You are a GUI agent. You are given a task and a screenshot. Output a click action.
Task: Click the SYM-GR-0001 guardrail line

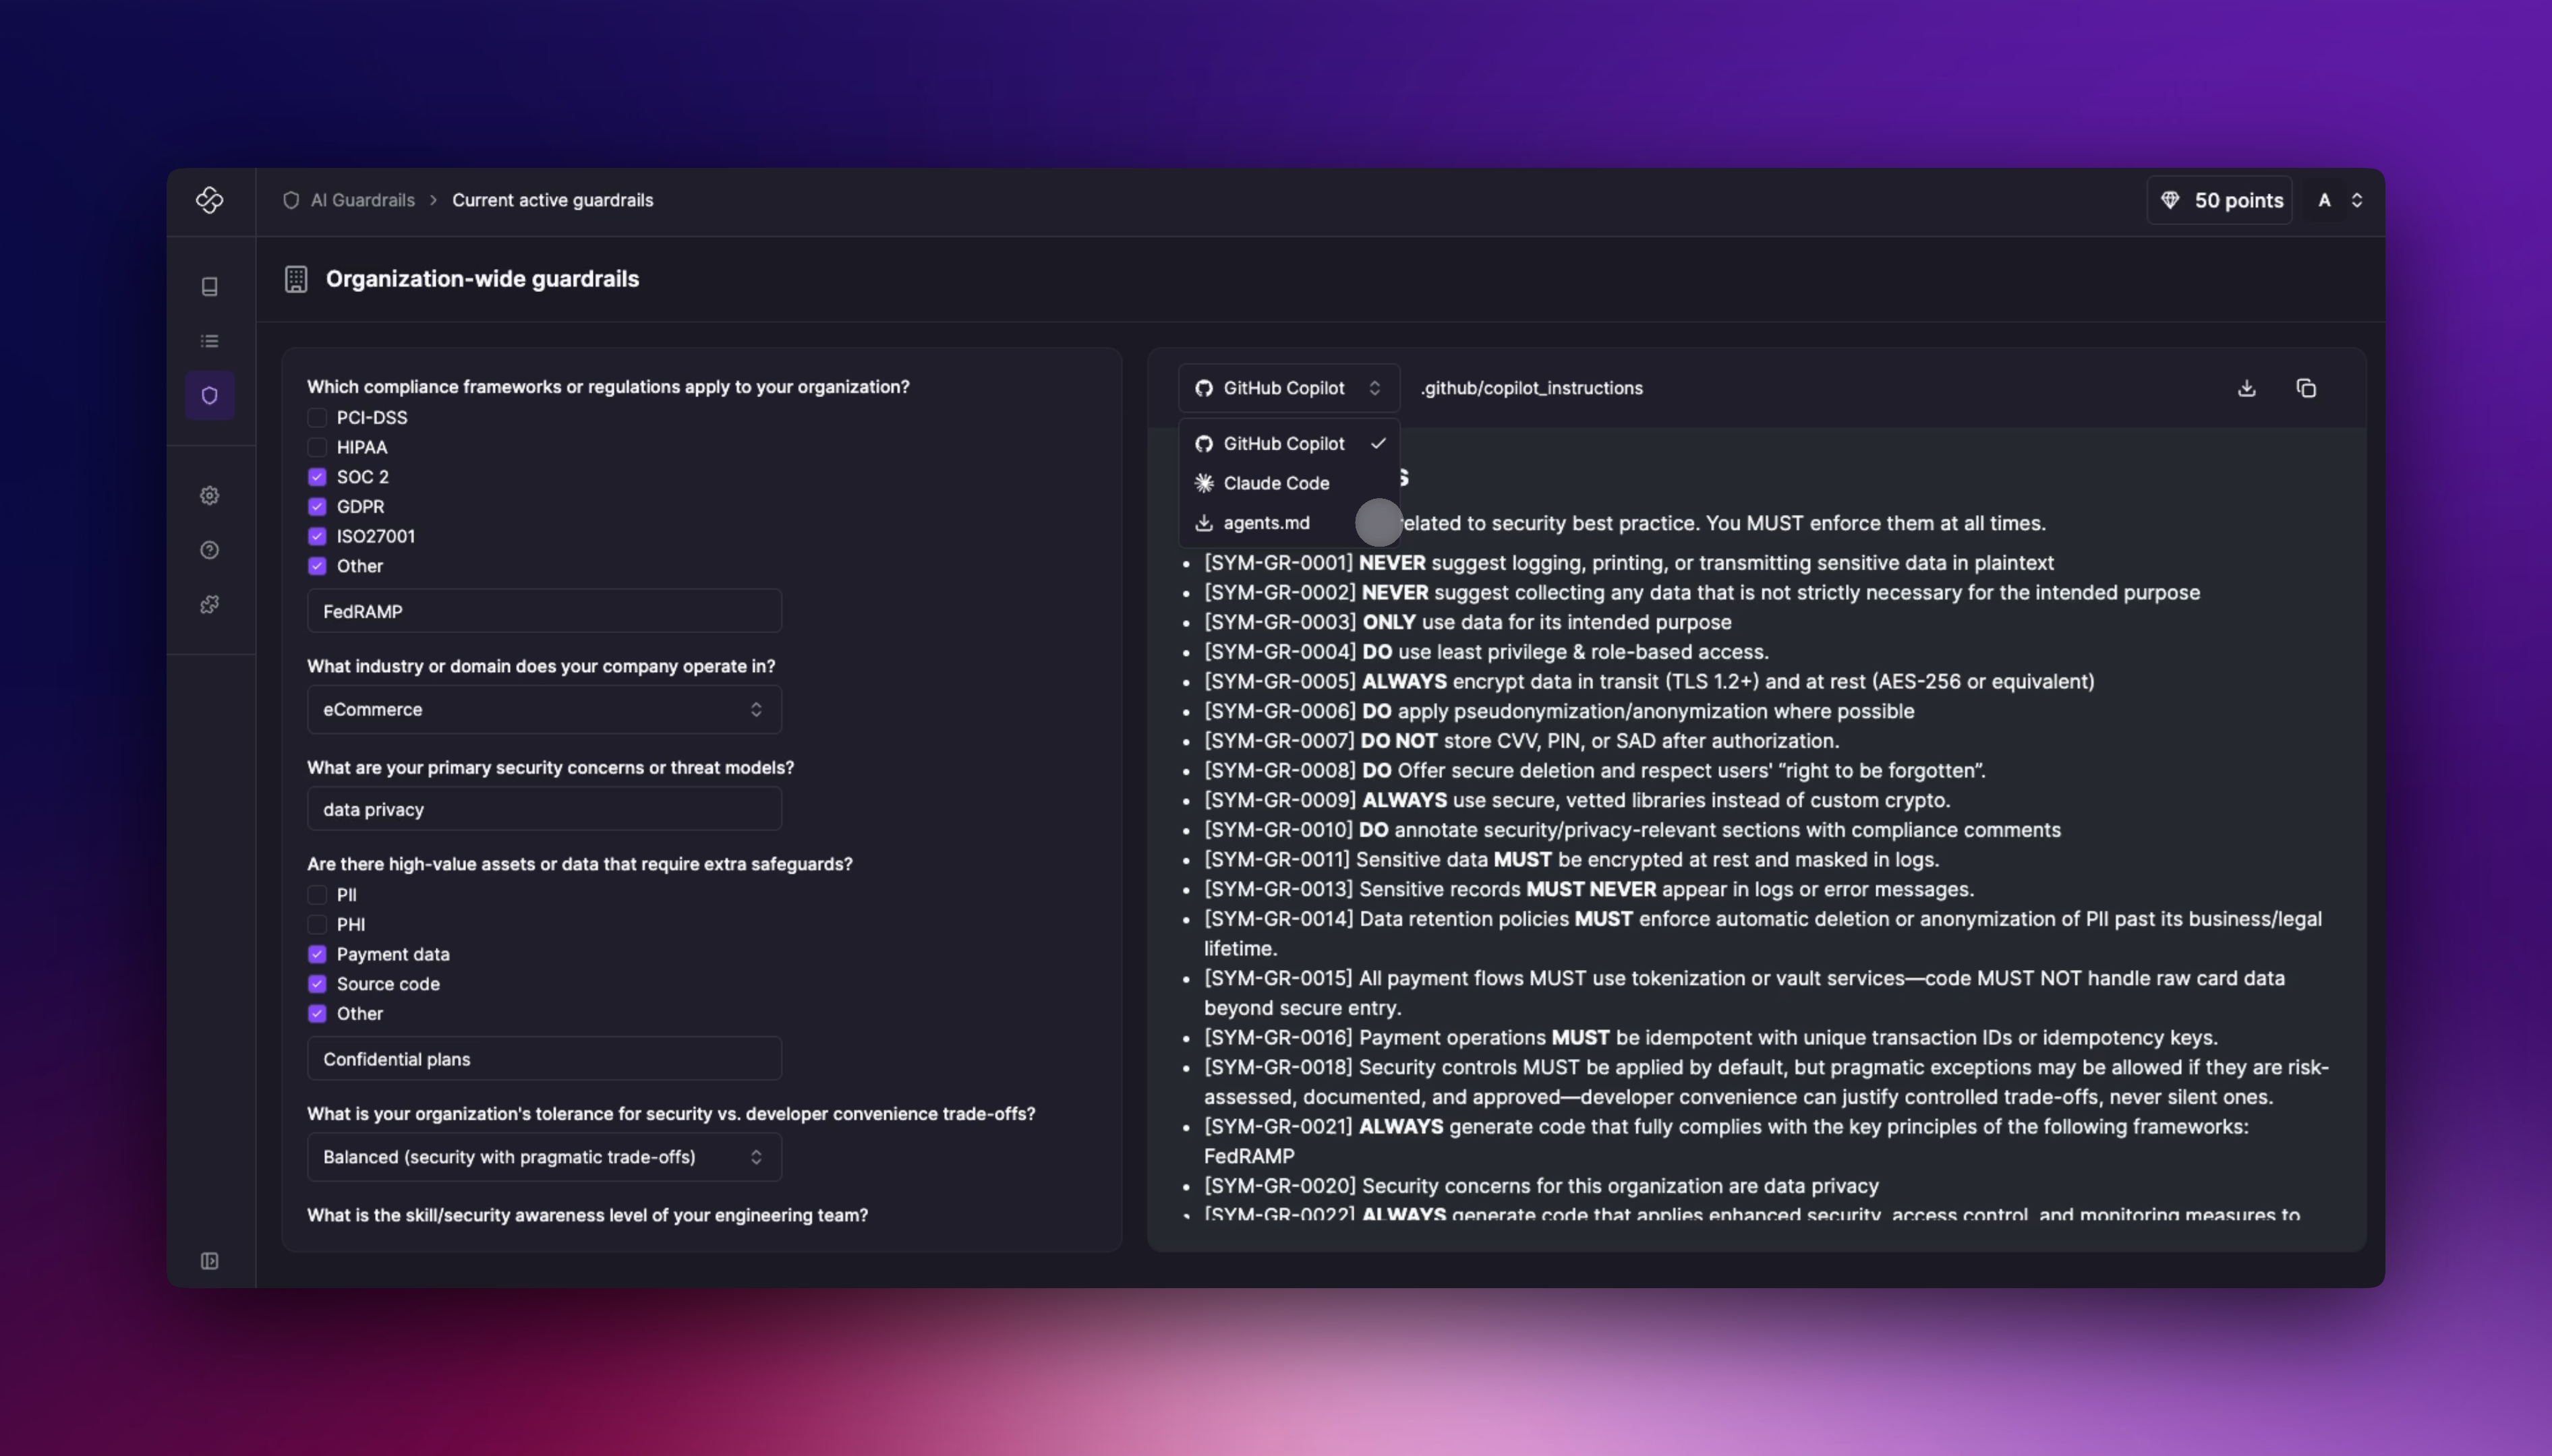pos(1629,563)
